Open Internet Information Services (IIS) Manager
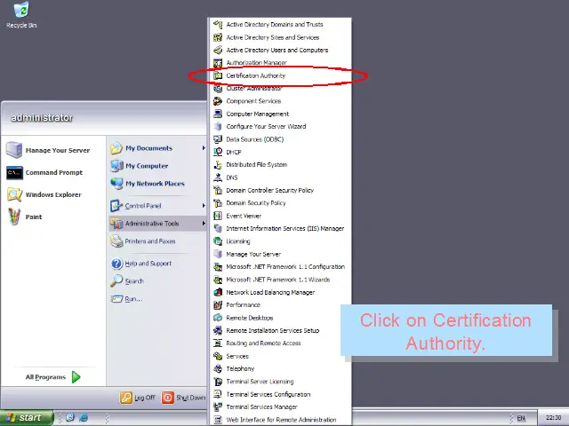 (x=284, y=229)
